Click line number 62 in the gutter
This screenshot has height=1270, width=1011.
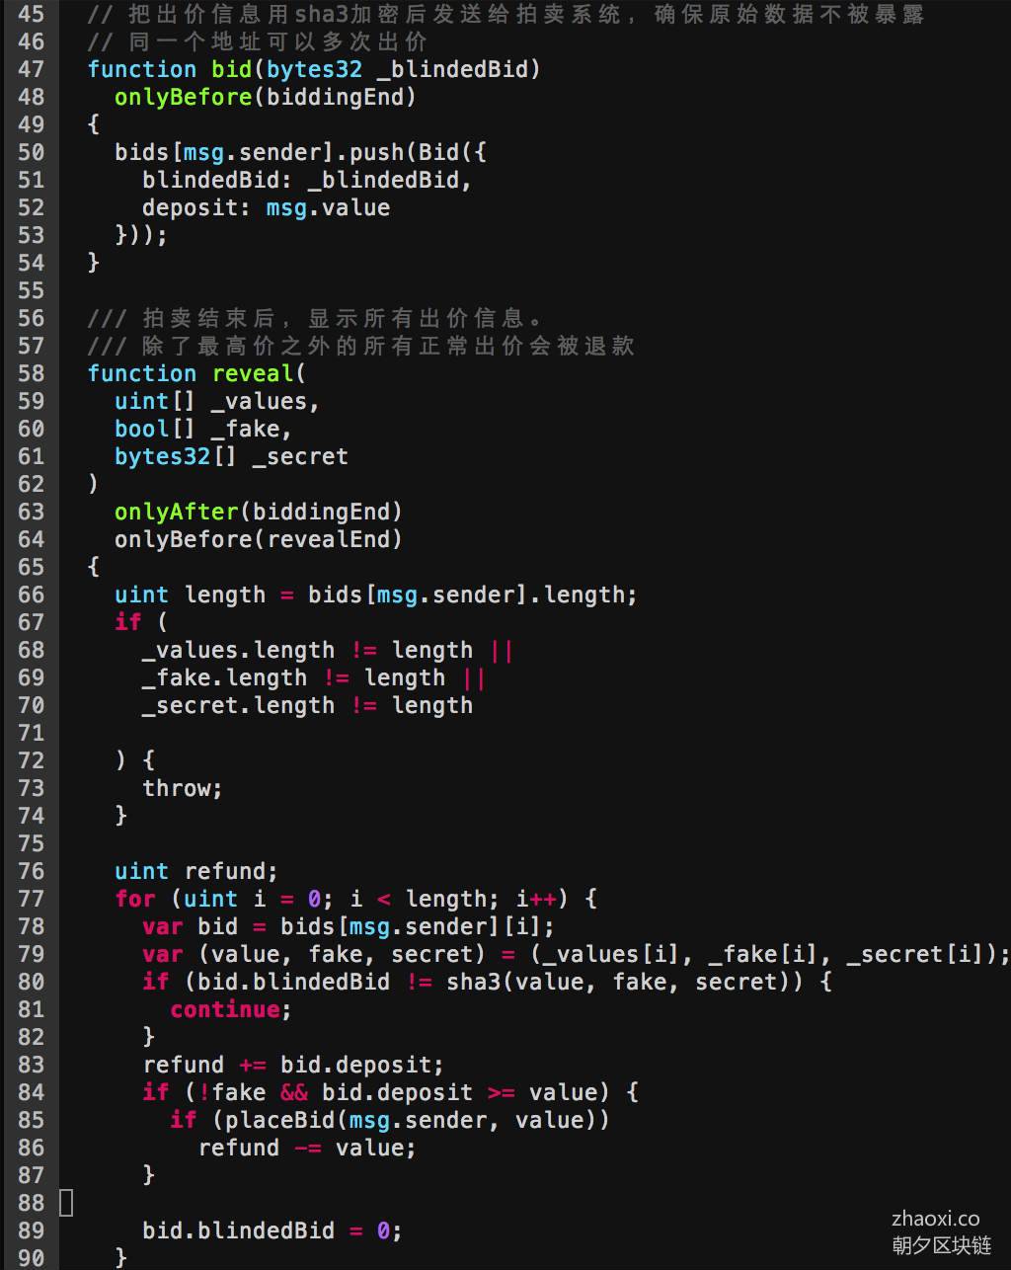[32, 484]
